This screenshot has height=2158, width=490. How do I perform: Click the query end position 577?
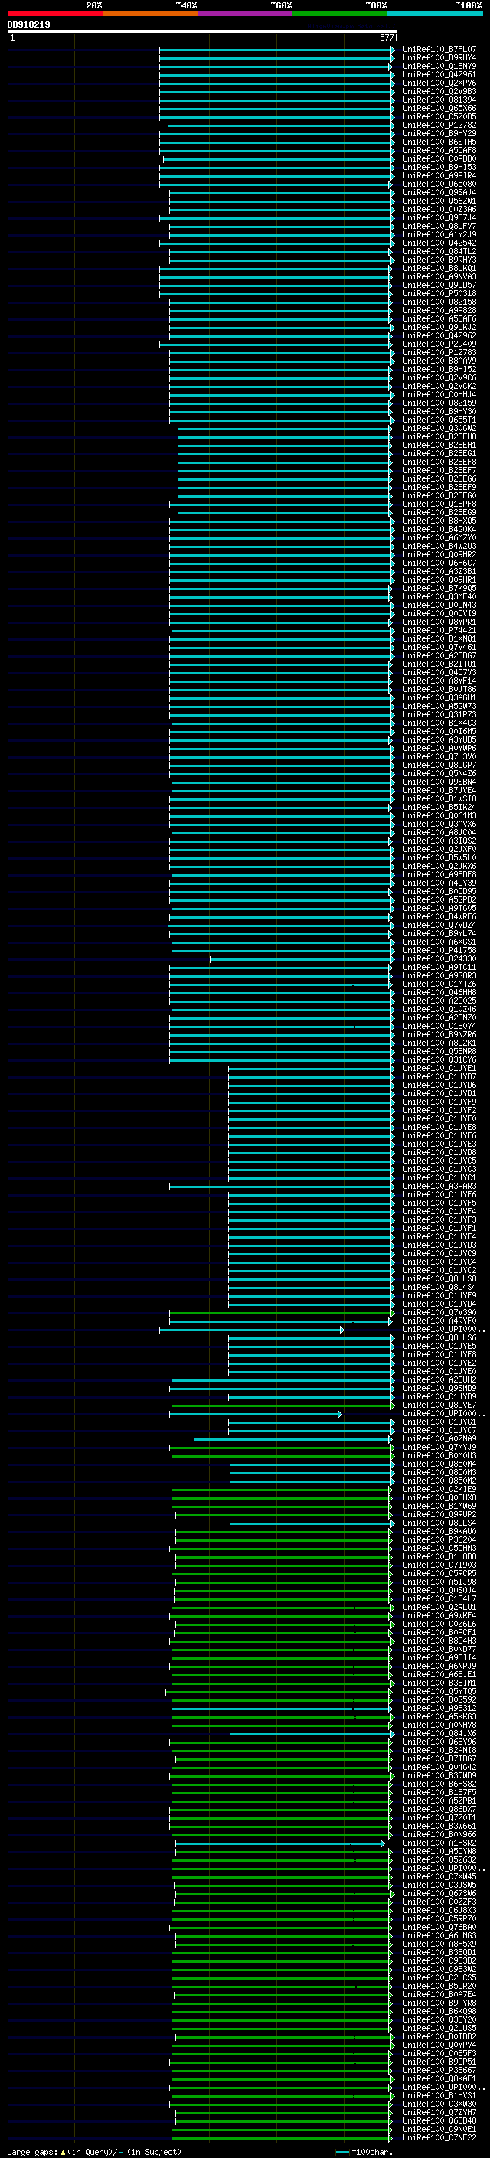click(x=386, y=38)
